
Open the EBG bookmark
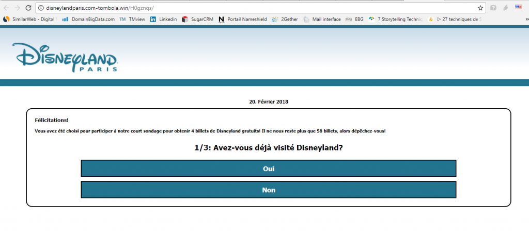point(354,19)
